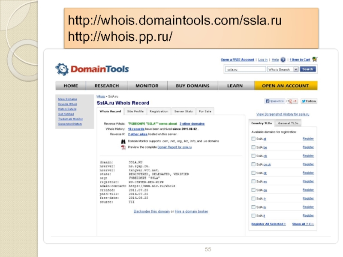
Task: Open the shopping cart icon
Action: (315, 60)
